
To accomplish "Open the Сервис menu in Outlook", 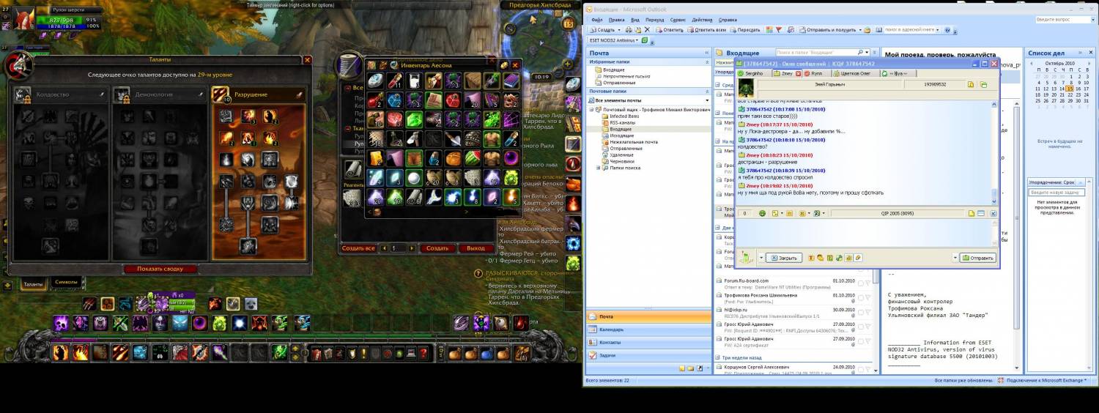I will click(678, 19).
